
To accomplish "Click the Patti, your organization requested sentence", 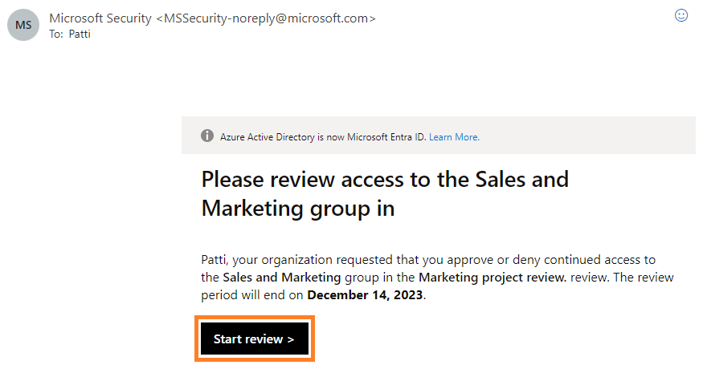I will pyautogui.click(x=428, y=260).
